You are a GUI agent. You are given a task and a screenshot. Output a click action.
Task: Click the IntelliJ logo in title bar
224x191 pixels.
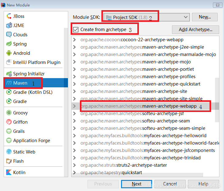coord(3,5)
